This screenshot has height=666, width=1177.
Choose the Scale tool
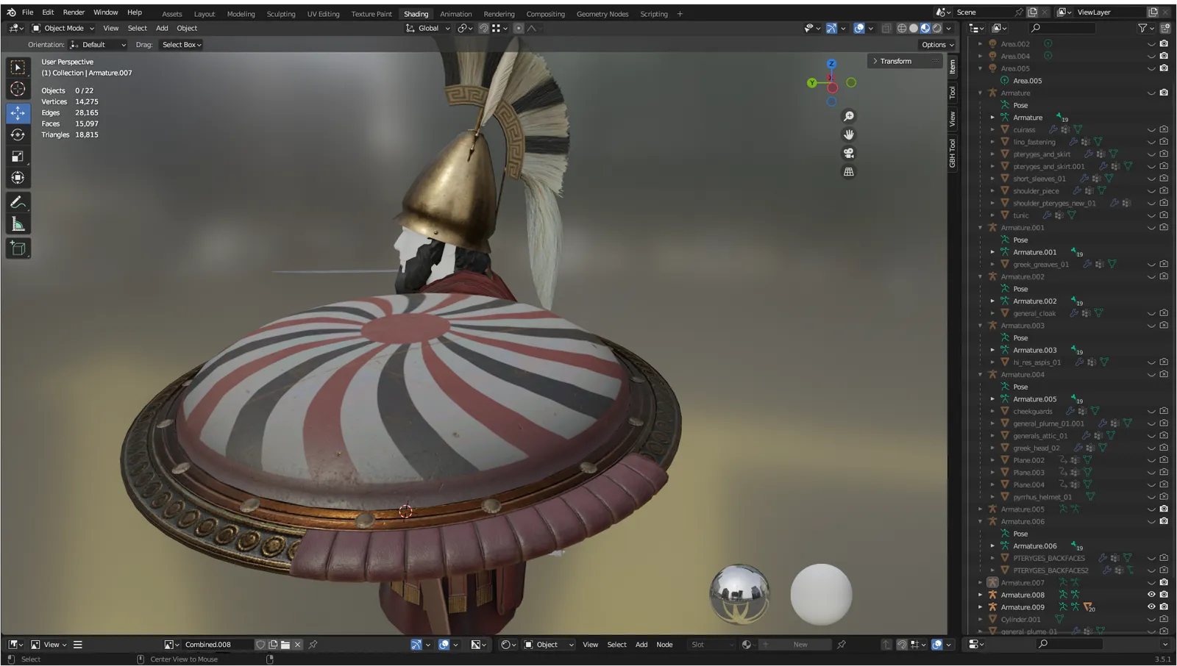(18, 156)
